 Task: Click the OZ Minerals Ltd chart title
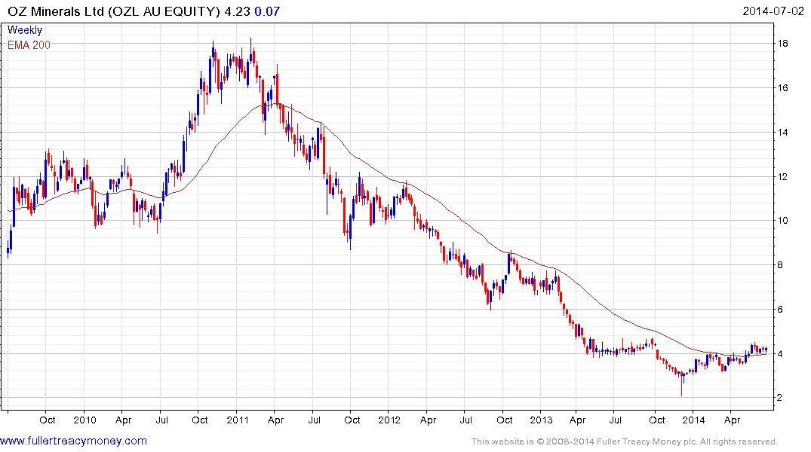pos(114,11)
